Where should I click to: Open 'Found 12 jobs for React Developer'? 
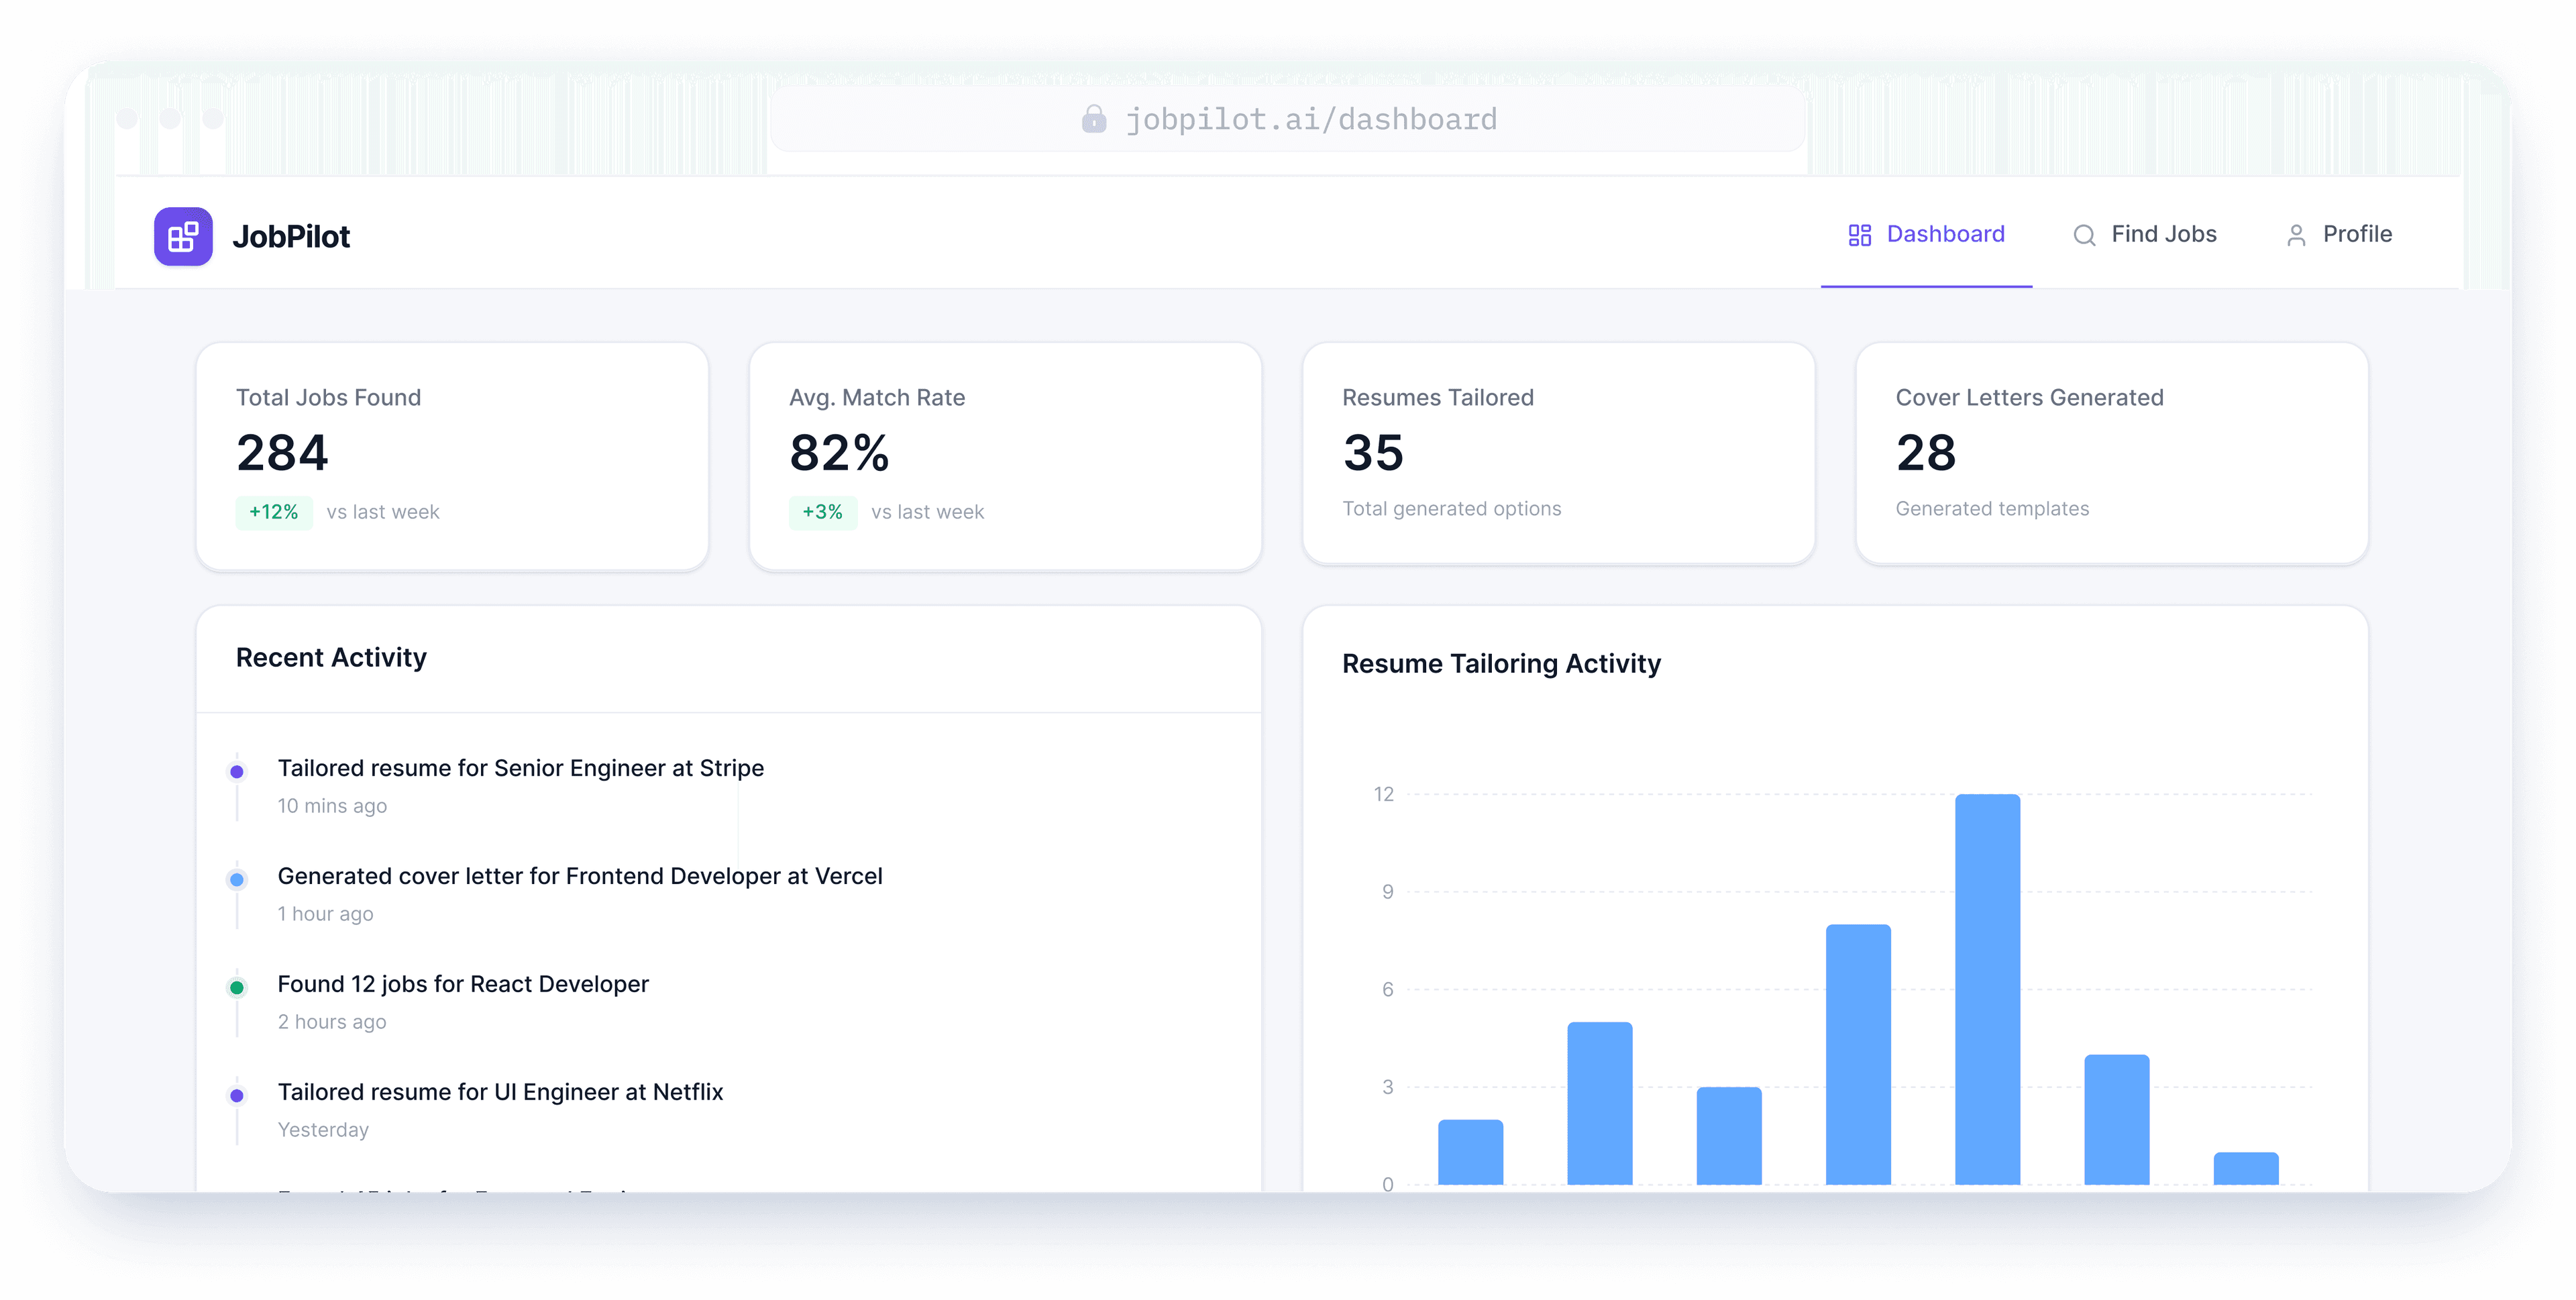pos(463,984)
